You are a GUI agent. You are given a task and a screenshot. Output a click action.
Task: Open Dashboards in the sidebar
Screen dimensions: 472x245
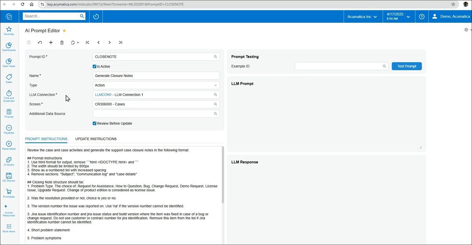tap(9, 47)
